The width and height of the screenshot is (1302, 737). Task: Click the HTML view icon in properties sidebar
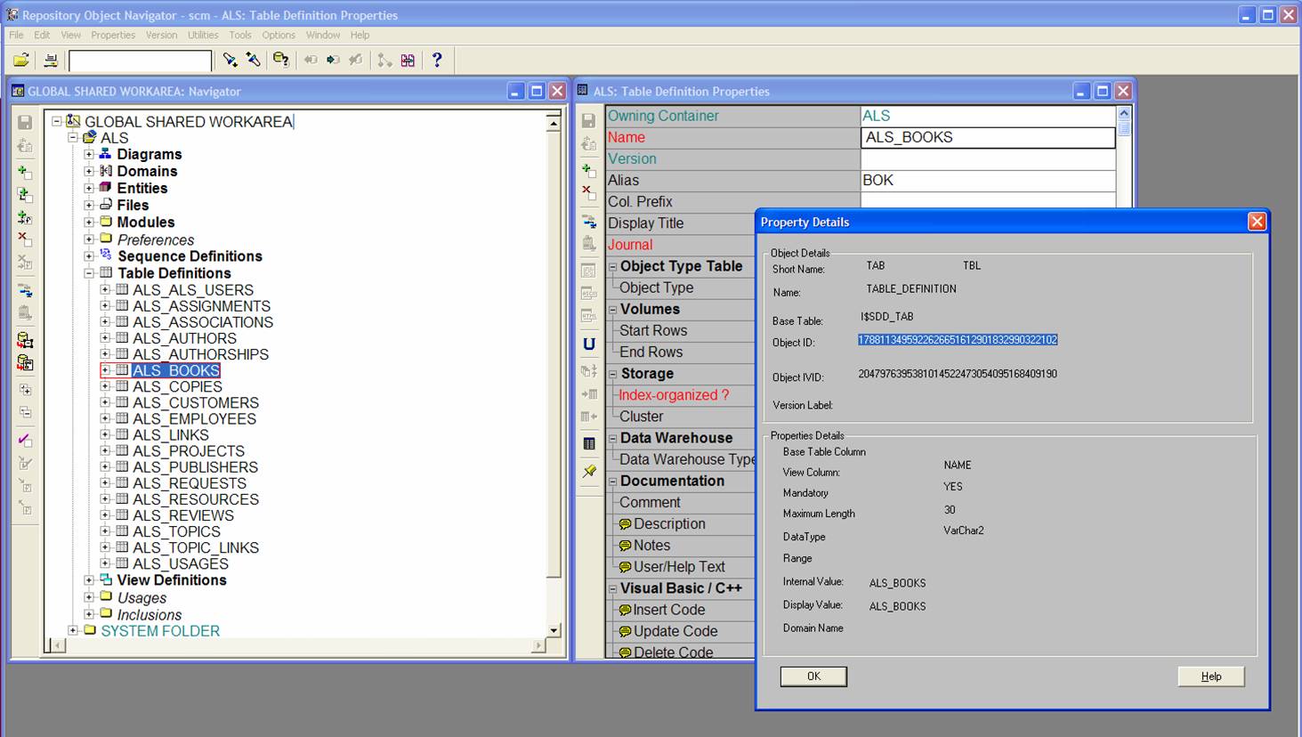(587, 313)
